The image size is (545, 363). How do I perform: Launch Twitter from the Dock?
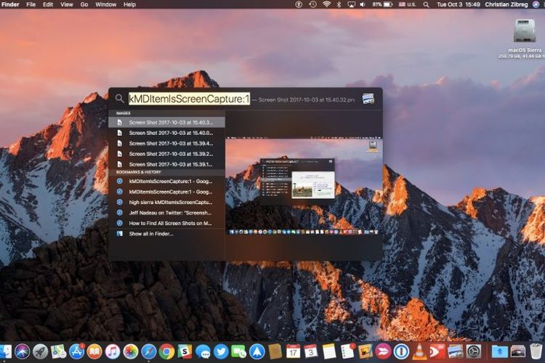coord(221,352)
